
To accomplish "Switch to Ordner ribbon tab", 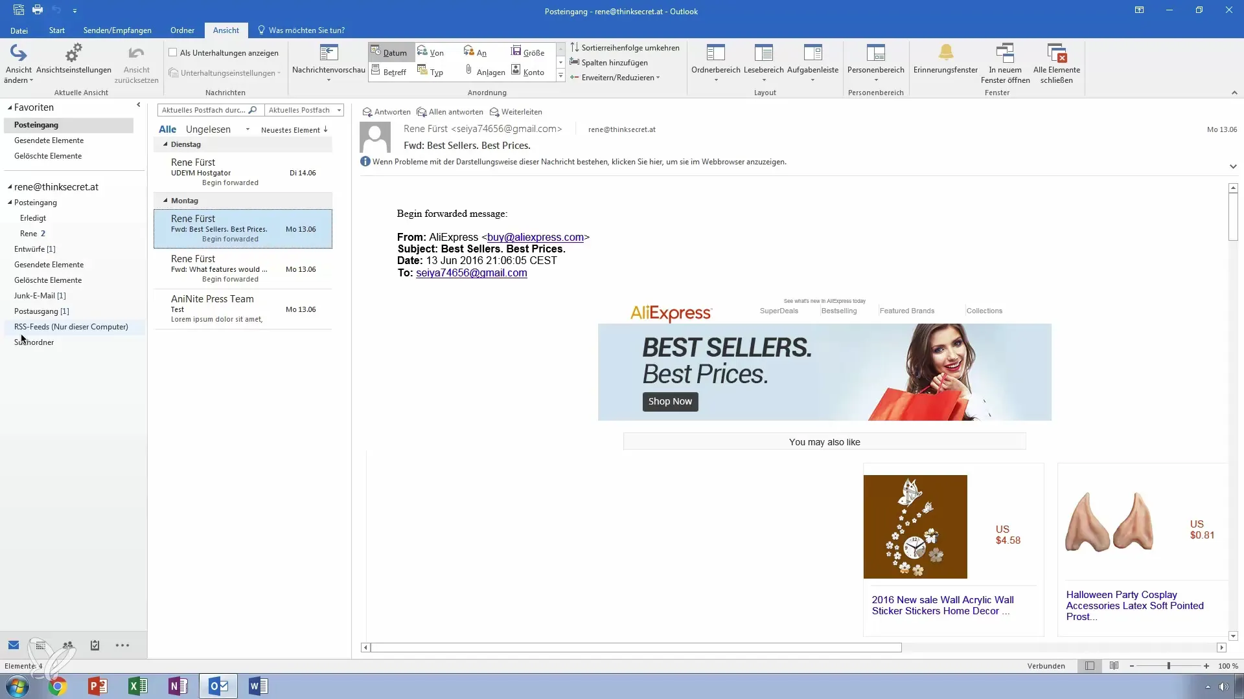I will (x=182, y=30).
